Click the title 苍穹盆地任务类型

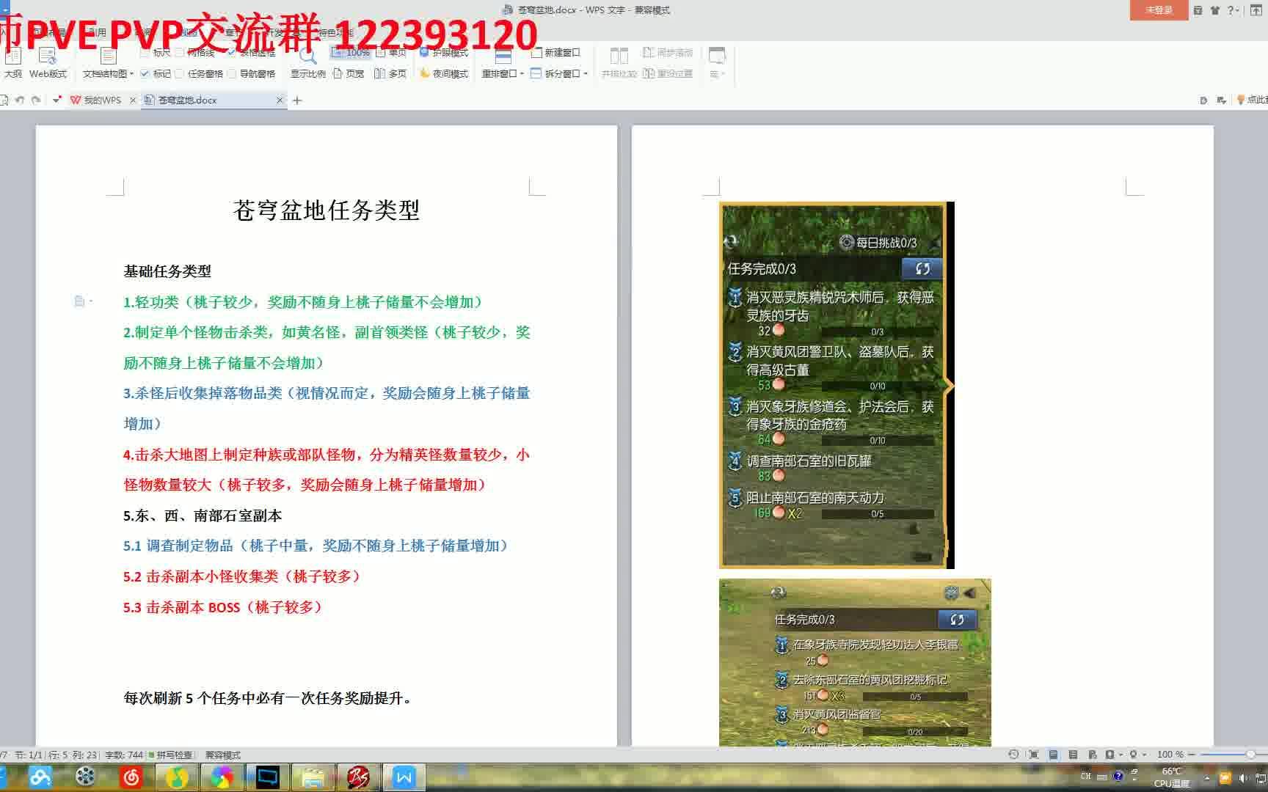327,210
